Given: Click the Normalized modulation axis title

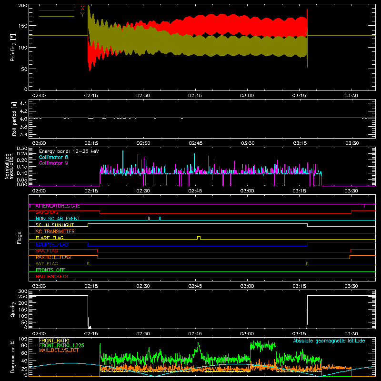Looking at the screenshot, I should [9, 166].
